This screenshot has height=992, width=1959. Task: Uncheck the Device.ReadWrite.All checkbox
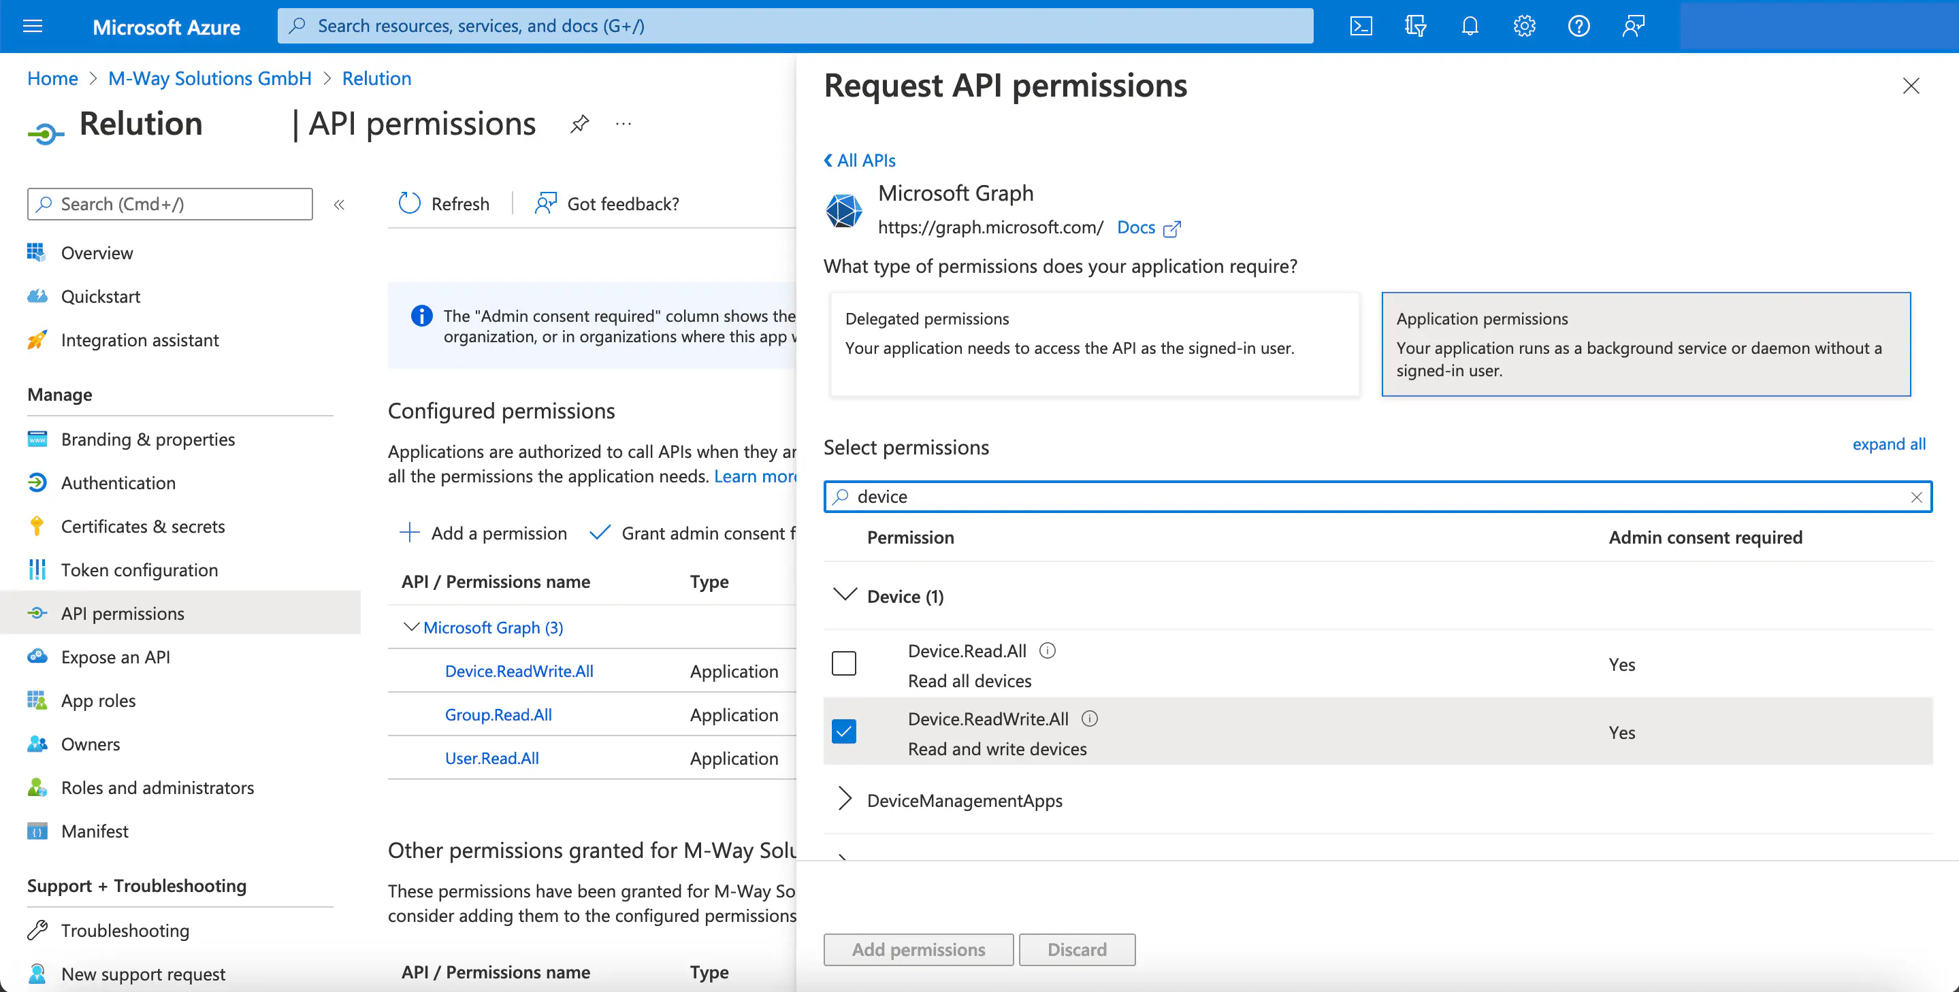click(843, 732)
